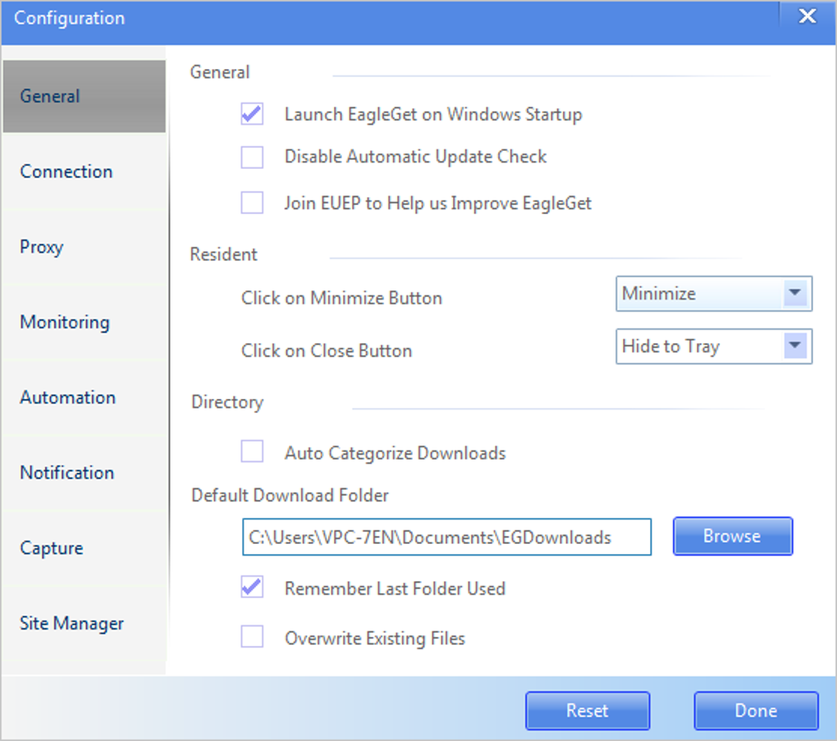Toggle Remember Last Folder Used

(x=252, y=588)
